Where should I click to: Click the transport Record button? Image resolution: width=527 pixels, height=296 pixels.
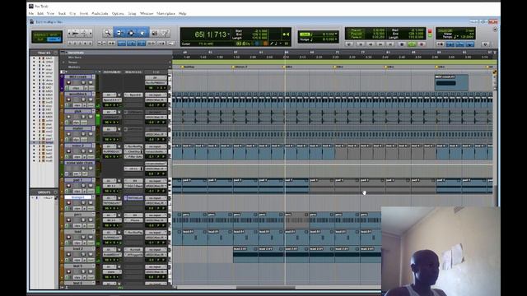[x=422, y=44]
